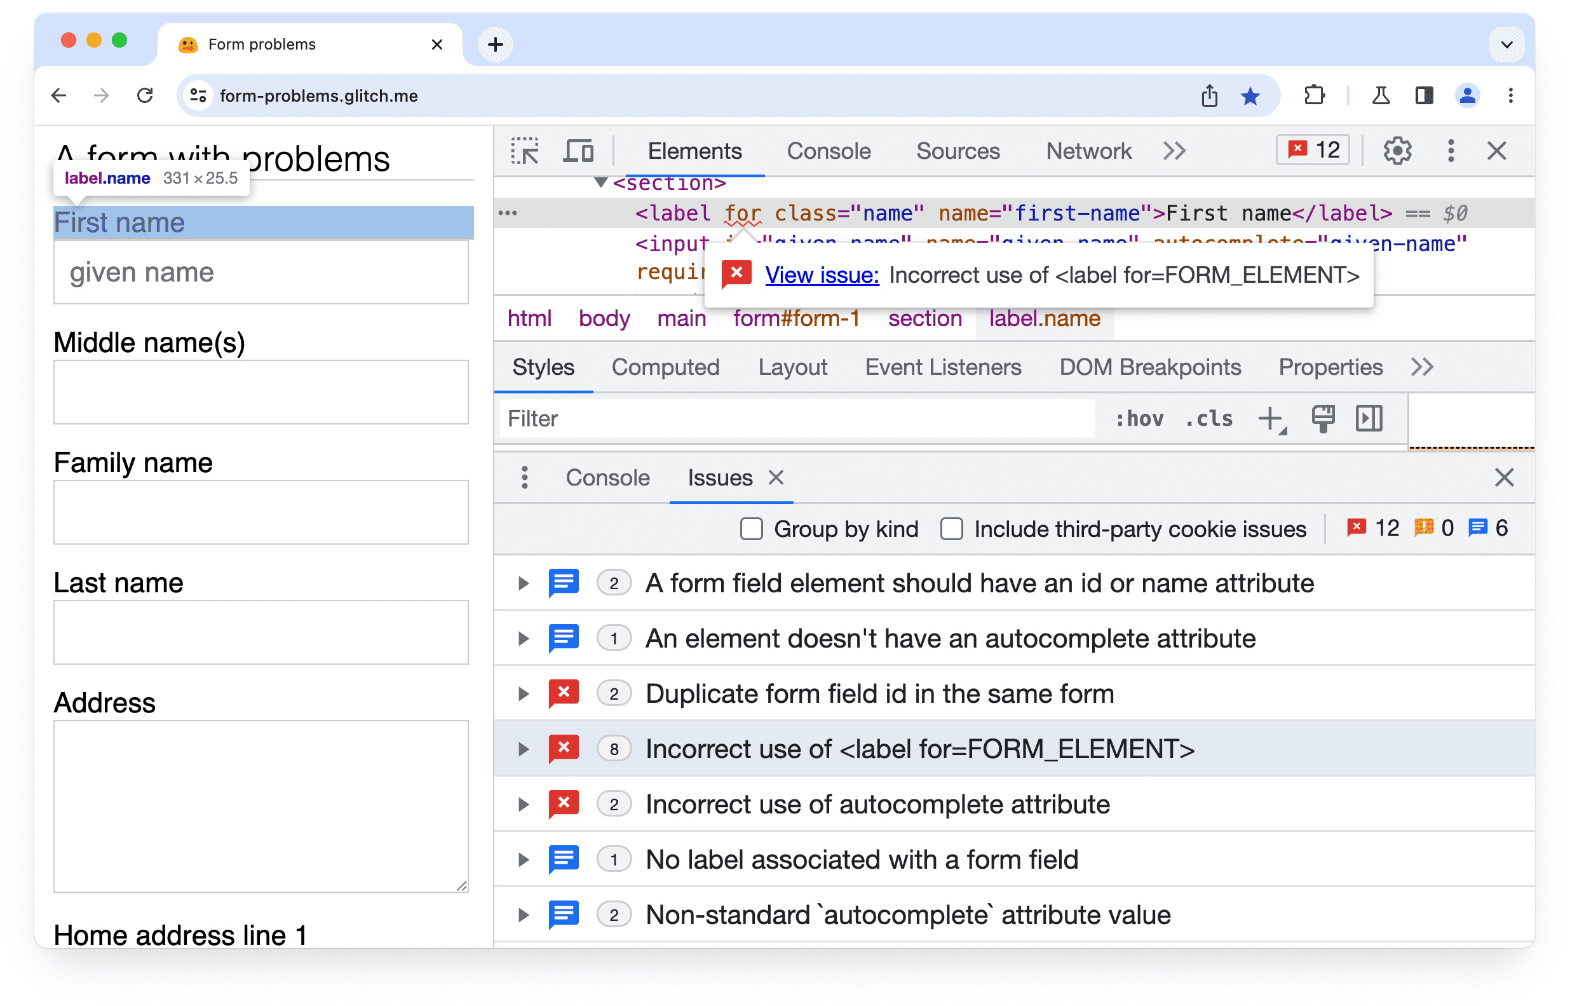Click the Elements panel tab
This screenshot has width=1570, height=1006.
pos(693,151)
